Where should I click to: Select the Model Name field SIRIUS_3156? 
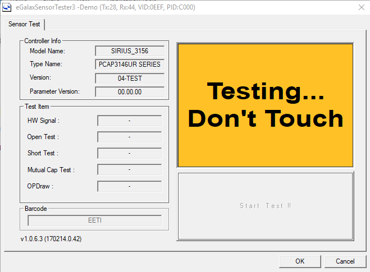click(130, 51)
